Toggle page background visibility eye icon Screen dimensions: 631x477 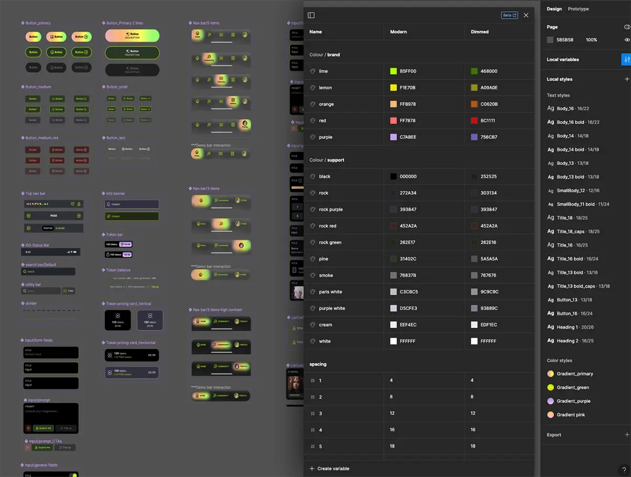tap(627, 40)
